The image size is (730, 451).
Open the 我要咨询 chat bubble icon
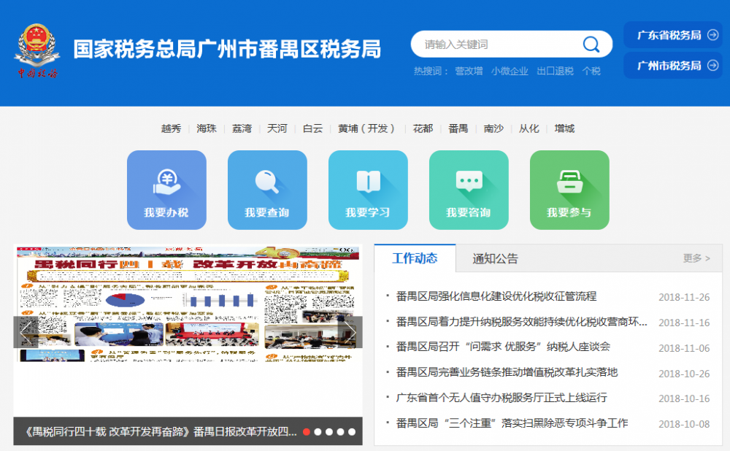click(x=468, y=189)
